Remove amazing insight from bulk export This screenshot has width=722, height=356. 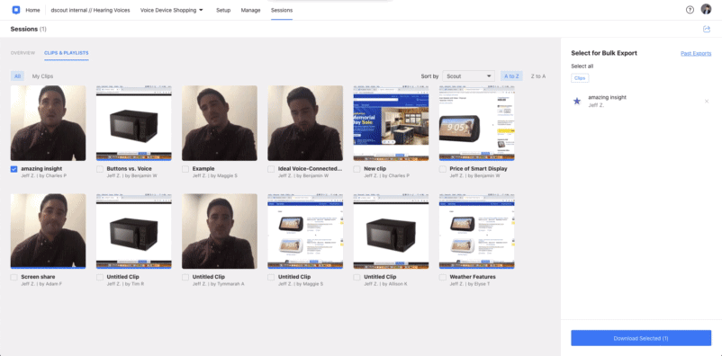(x=707, y=102)
